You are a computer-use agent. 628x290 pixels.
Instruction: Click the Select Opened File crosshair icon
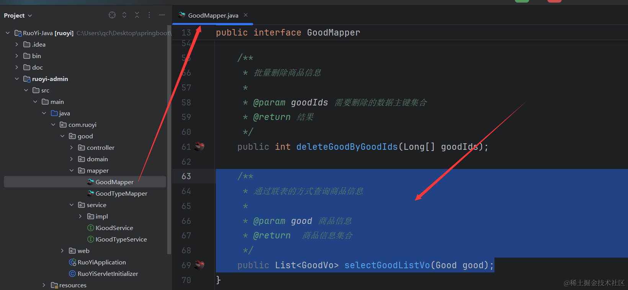point(112,15)
